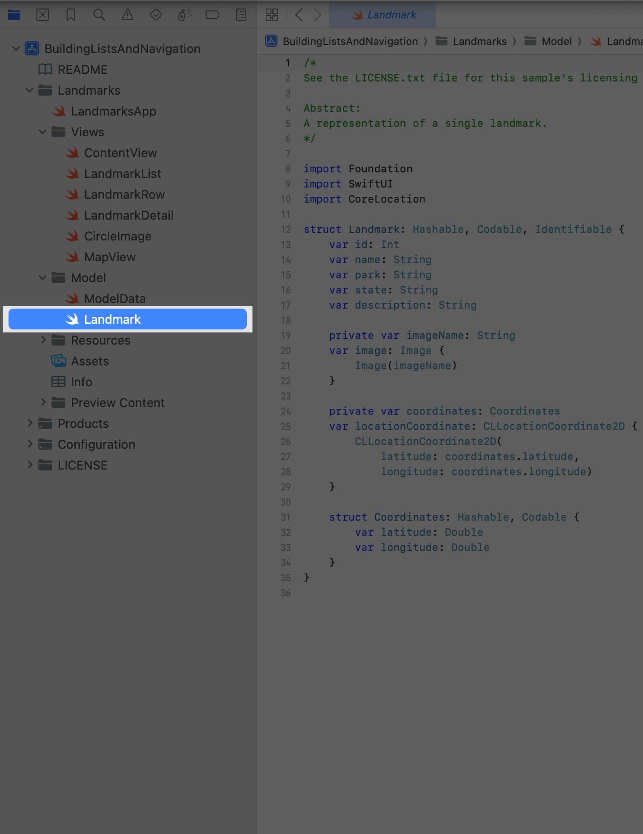Collapse the Views folder
Viewport: 643px width, 834px height.
pos(43,132)
